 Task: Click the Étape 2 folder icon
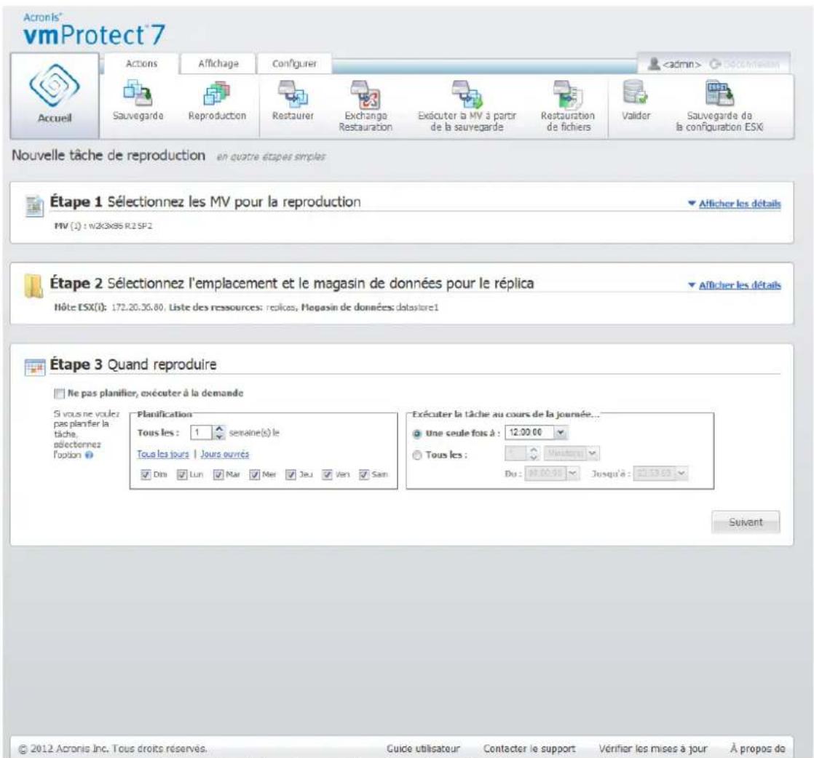point(33,286)
